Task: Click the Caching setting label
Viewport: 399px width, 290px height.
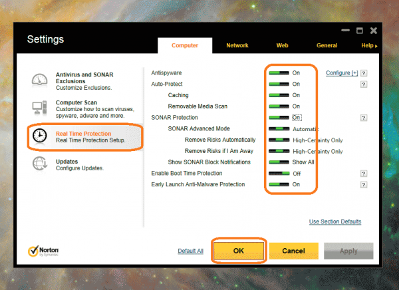Action: click(178, 95)
